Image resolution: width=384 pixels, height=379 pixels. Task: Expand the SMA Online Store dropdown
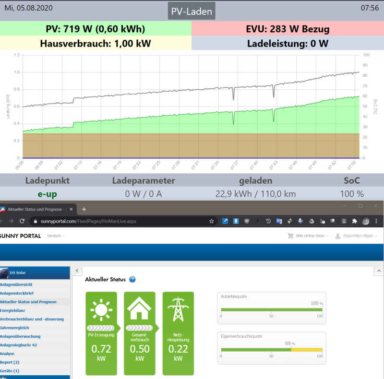[312, 236]
